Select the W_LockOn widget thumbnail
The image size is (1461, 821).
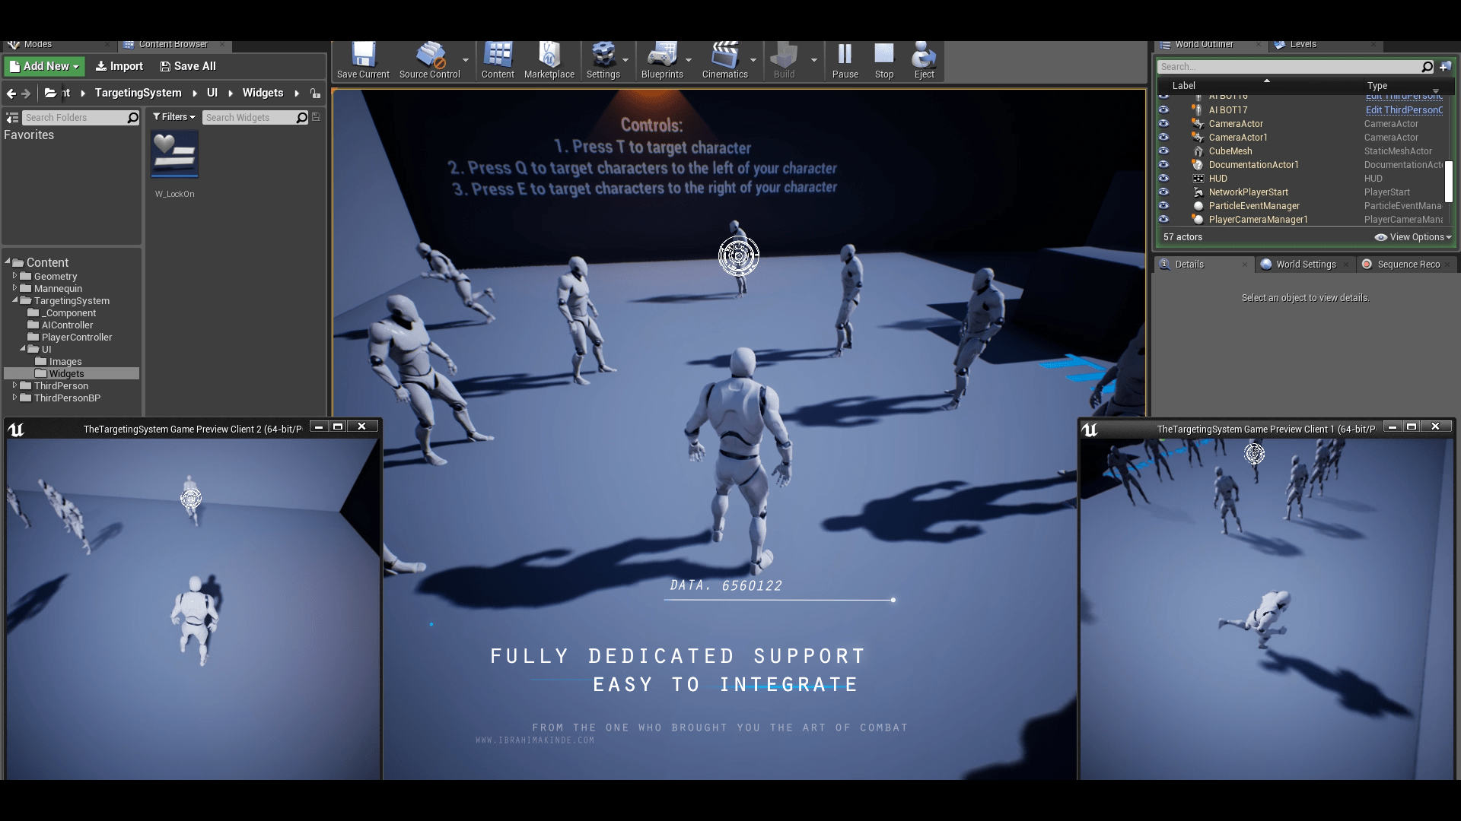174,153
